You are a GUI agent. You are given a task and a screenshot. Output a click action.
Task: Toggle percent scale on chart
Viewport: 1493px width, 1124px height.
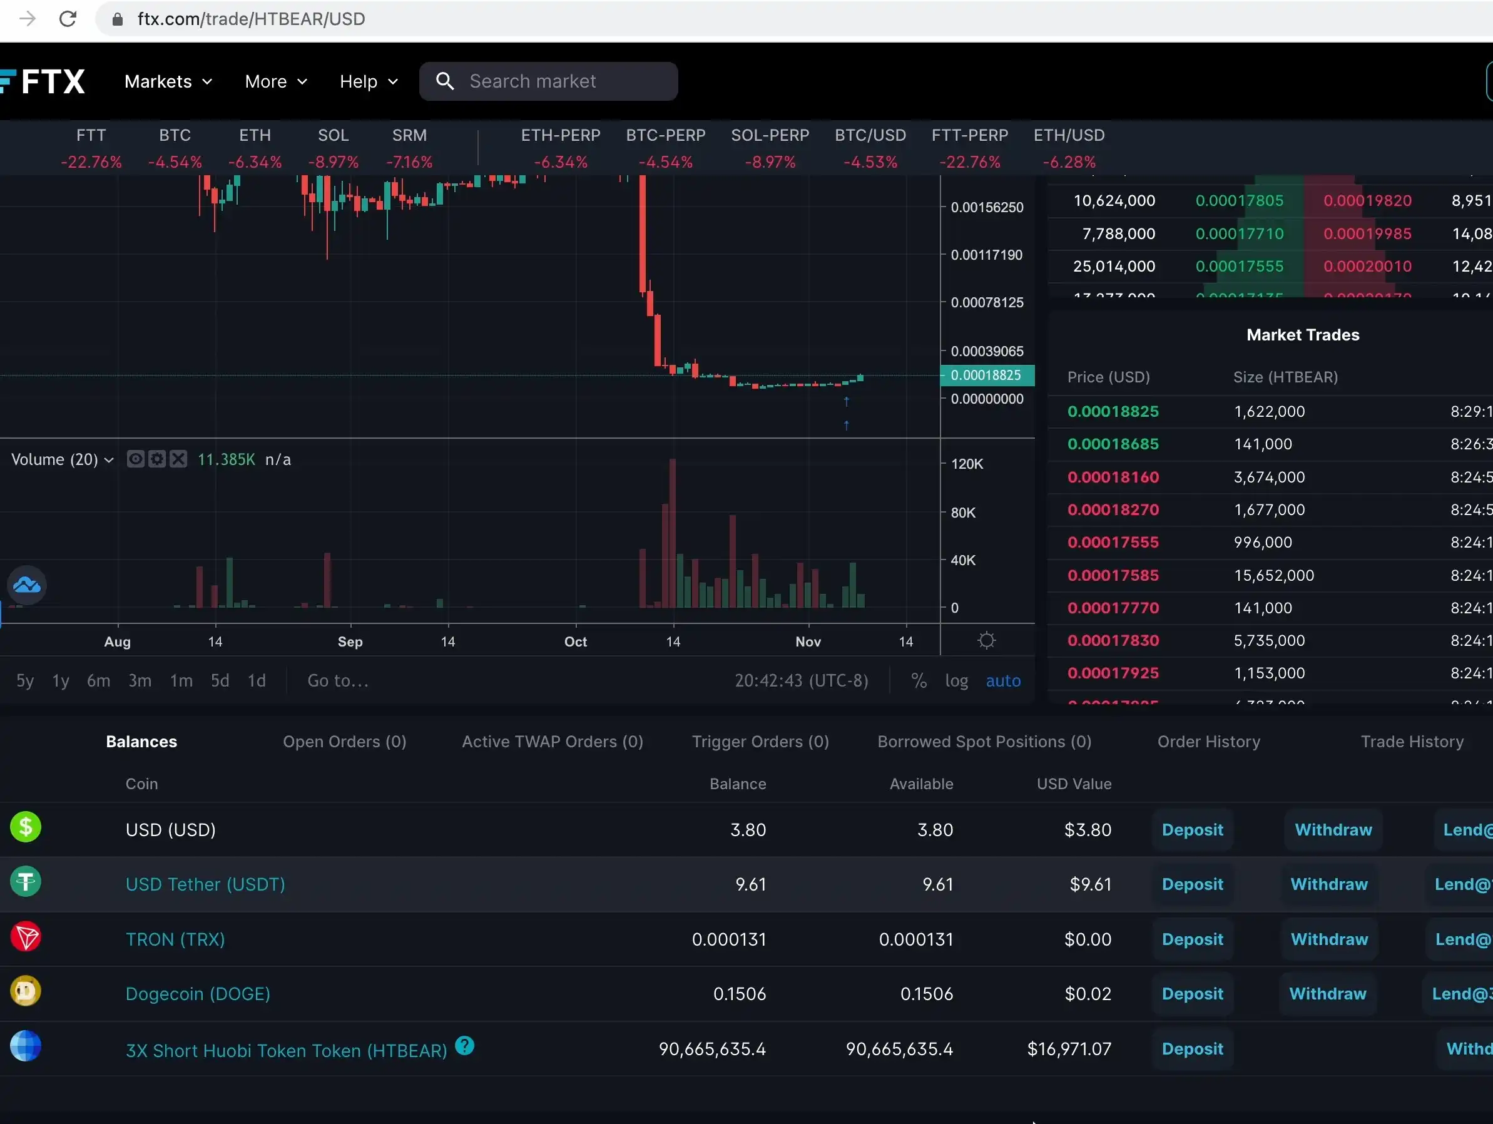pos(919,680)
